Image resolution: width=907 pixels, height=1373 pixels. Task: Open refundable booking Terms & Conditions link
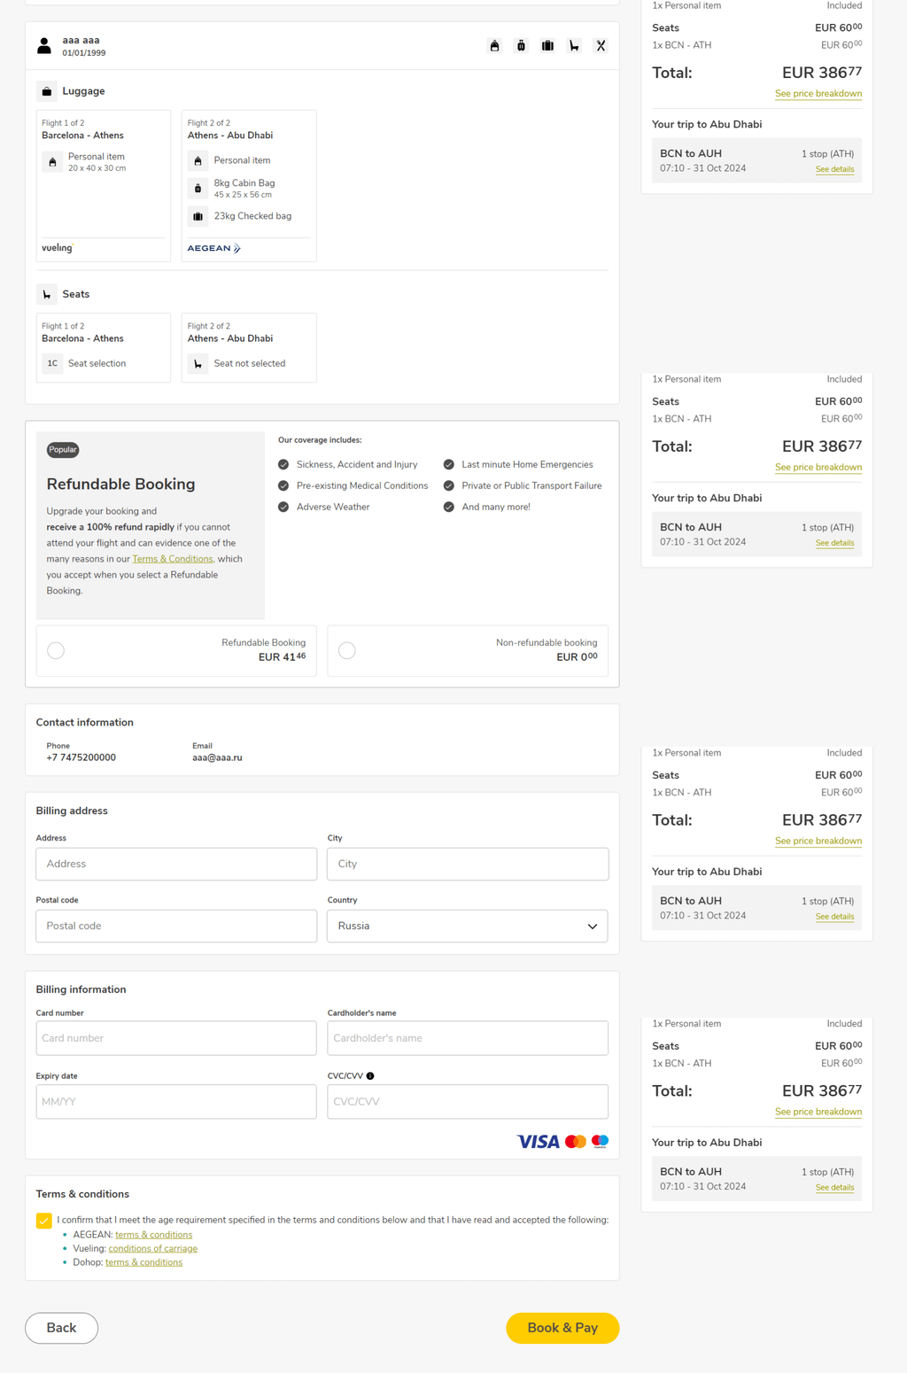[x=173, y=559]
